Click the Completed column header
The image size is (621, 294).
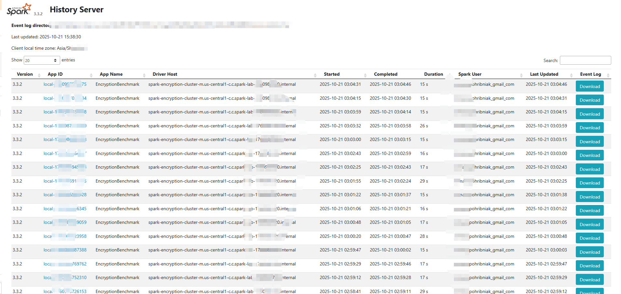coord(386,74)
